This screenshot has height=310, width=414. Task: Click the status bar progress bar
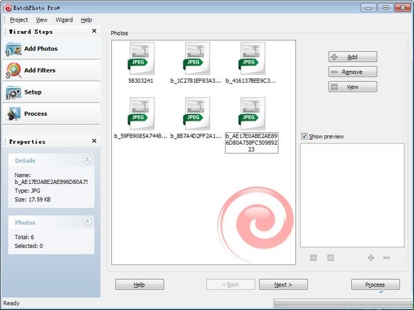tap(343, 303)
